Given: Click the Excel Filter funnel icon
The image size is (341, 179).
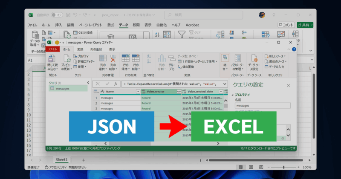Looking at the screenshot, I should [x=182, y=35].
